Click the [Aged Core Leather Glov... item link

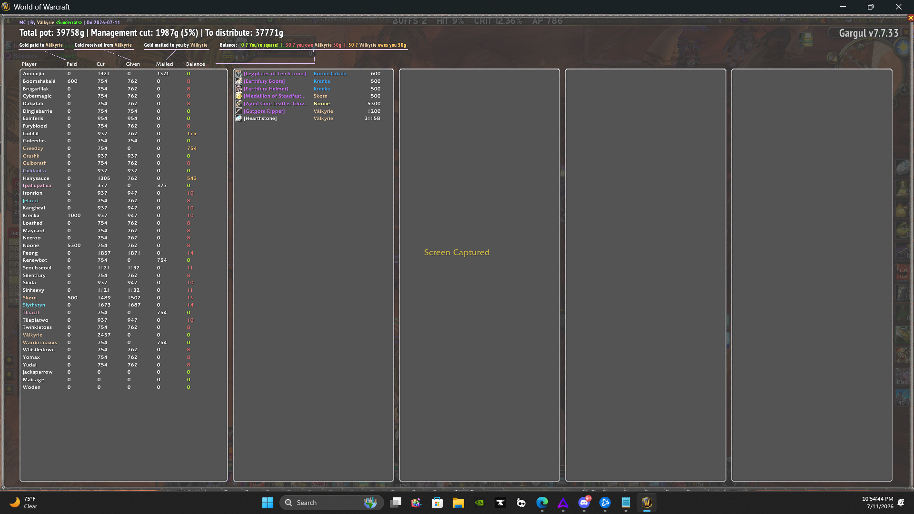point(276,104)
